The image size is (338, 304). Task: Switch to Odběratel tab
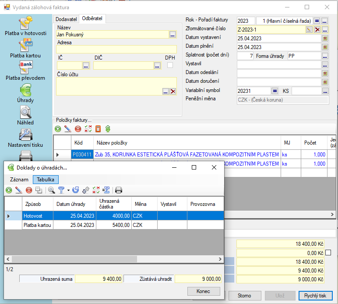[92, 18]
